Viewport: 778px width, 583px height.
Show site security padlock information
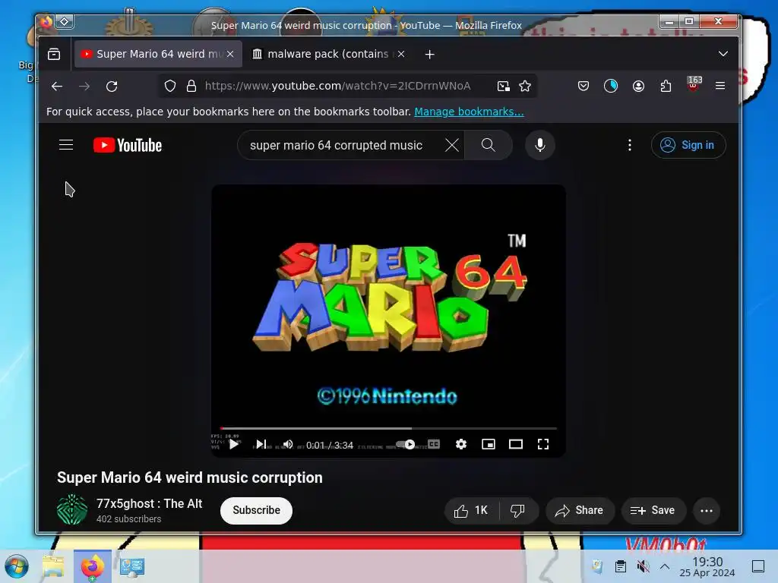[191, 87]
